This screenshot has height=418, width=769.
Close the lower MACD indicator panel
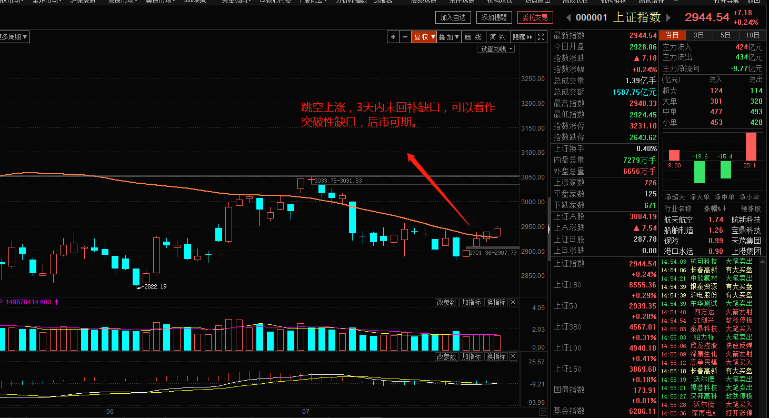(513, 356)
